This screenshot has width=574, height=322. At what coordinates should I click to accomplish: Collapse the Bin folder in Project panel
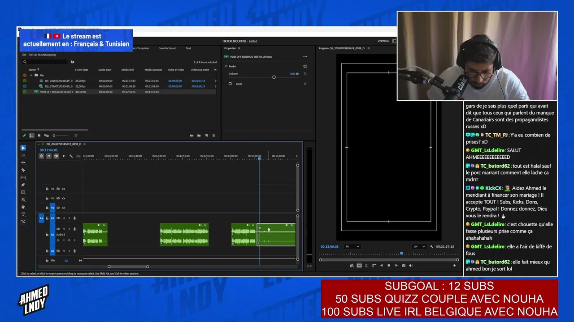pos(31,75)
